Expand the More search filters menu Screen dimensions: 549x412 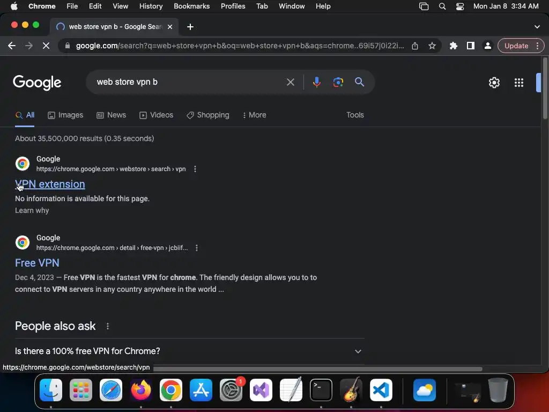pos(255,115)
